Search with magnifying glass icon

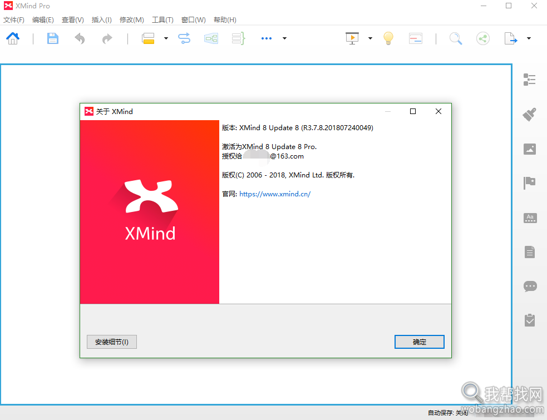click(x=456, y=38)
